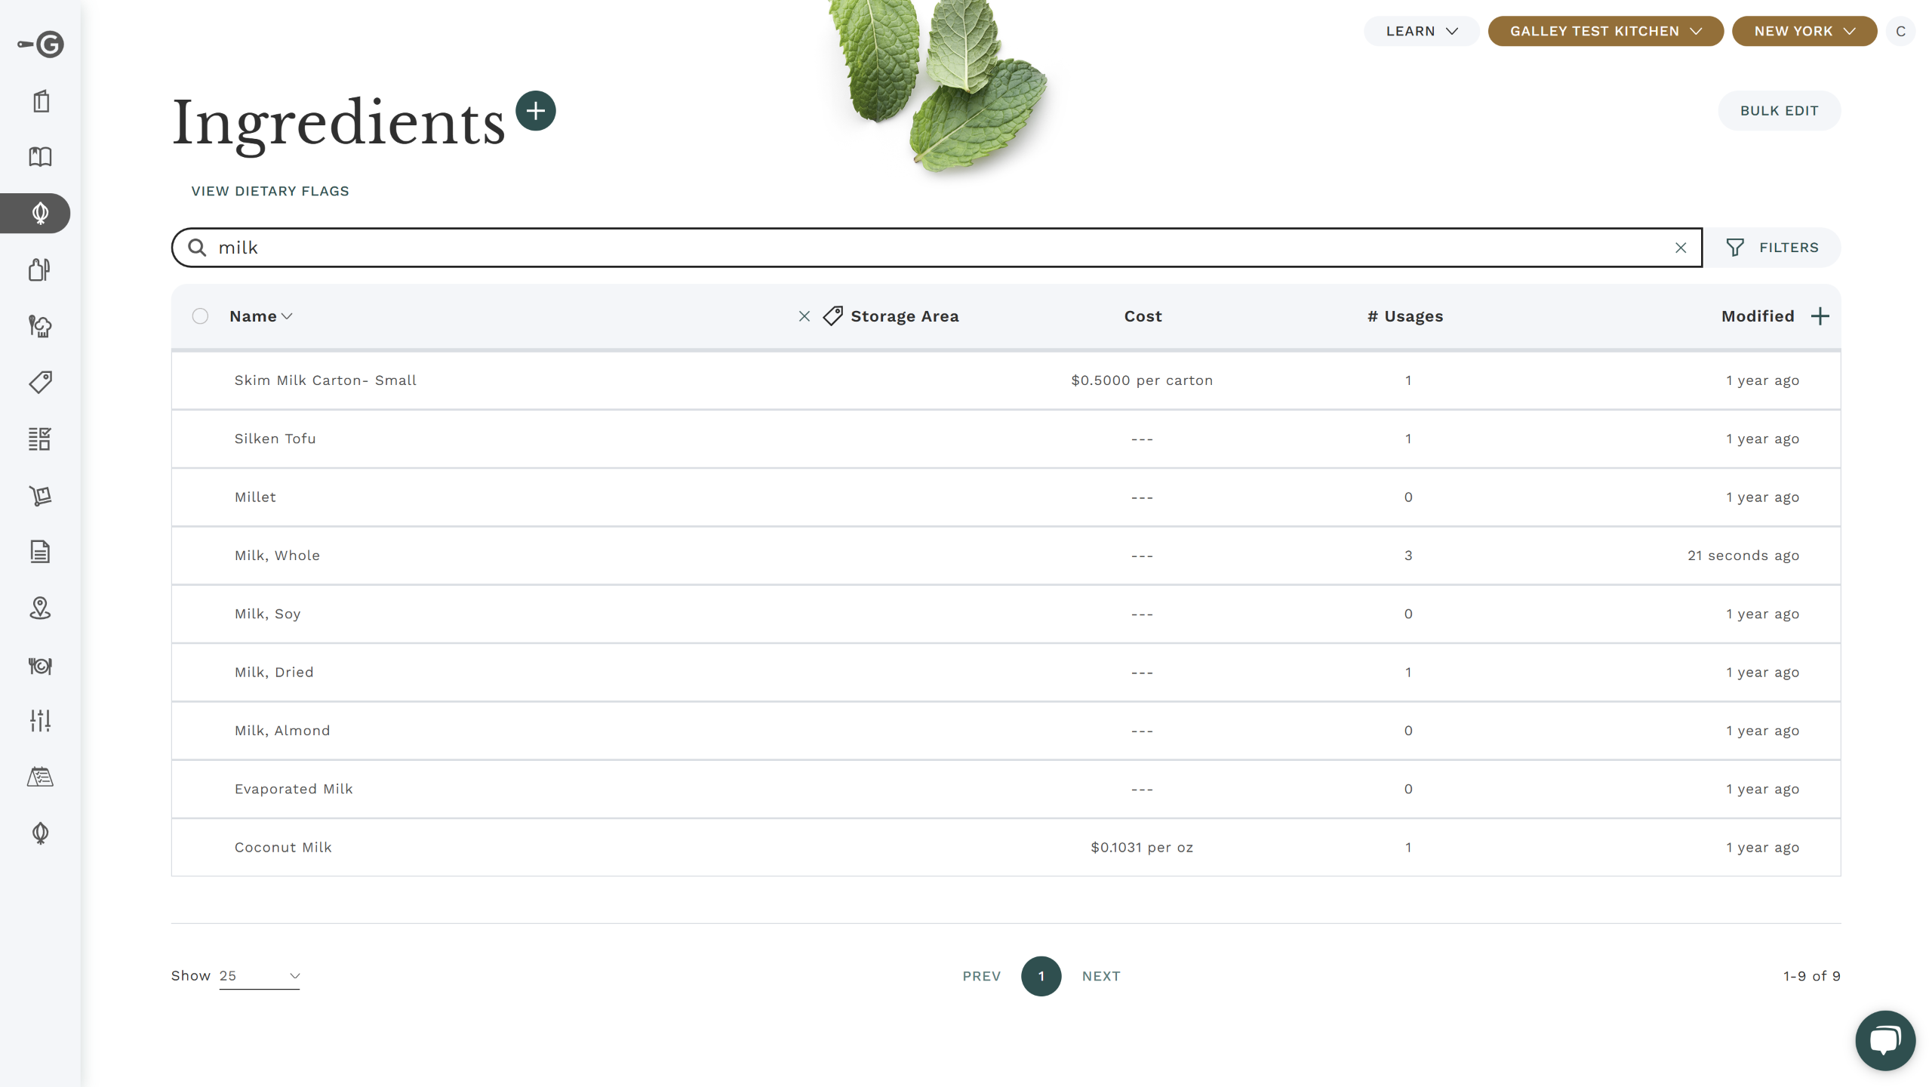
Task: Open the Filters button
Action: 1772,248
